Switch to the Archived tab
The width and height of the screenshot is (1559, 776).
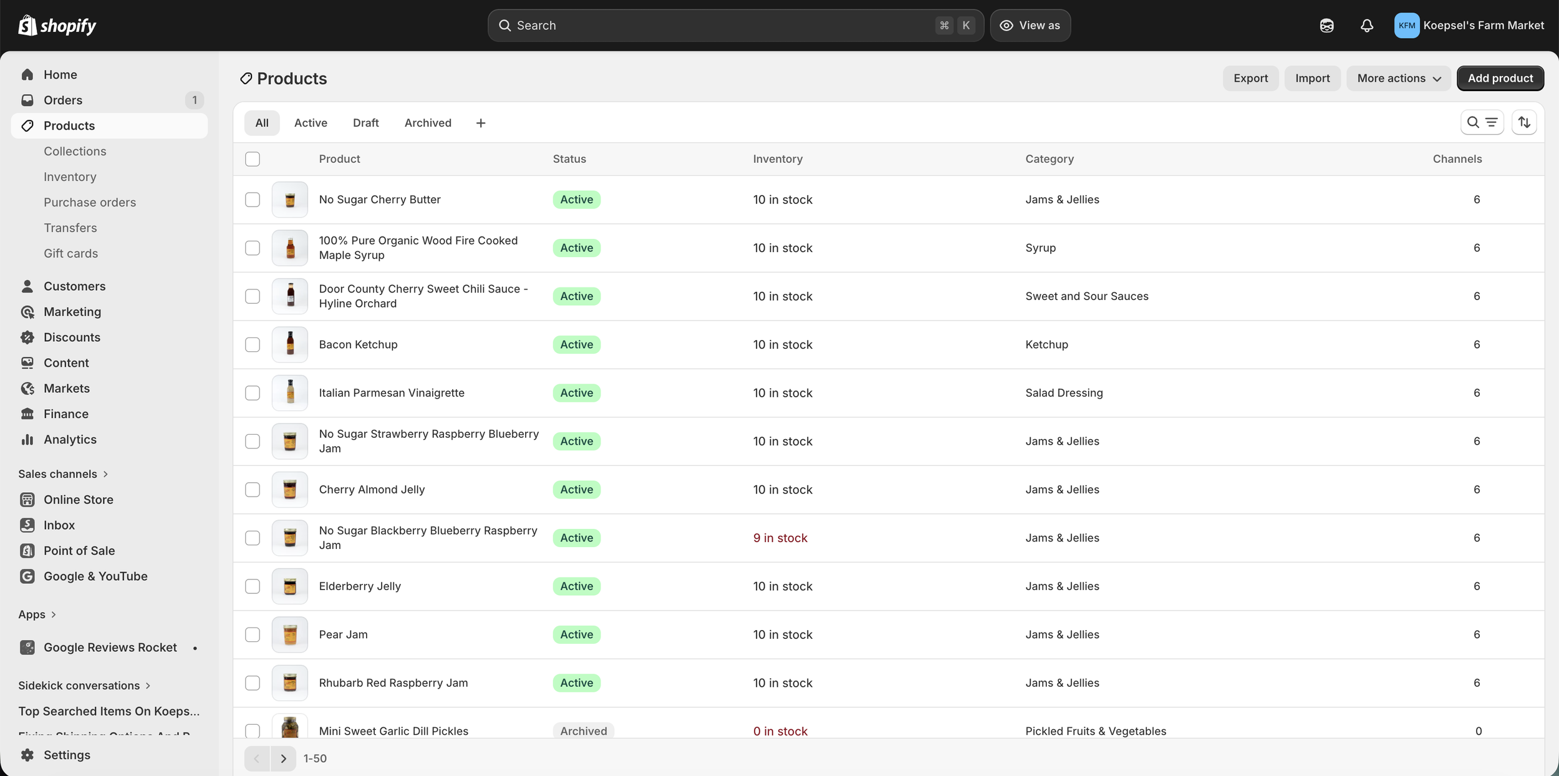[x=428, y=123]
